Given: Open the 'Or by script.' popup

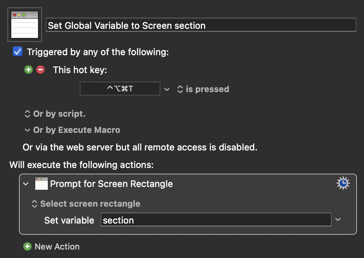Looking at the screenshot, I should click(55, 114).
